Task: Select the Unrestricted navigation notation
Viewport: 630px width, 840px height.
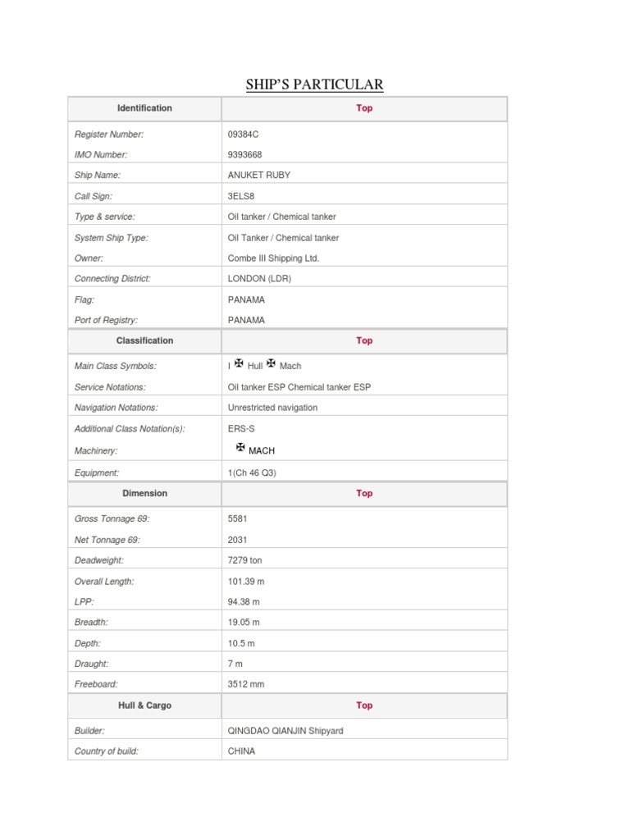Action: click(272, 408)
